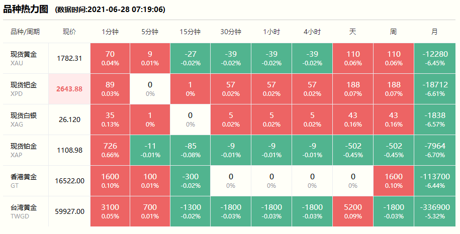Click the 品种热力图 title

coord(26,9)
